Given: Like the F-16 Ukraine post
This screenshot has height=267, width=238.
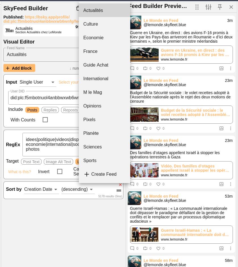Looking at the screenshot, I should (x=158, y=69).
